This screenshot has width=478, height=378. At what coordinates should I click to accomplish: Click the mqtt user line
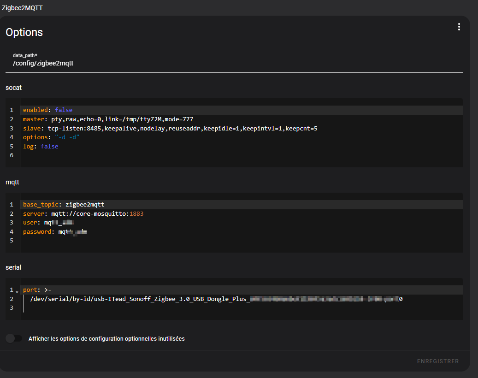tap(242, 223)
